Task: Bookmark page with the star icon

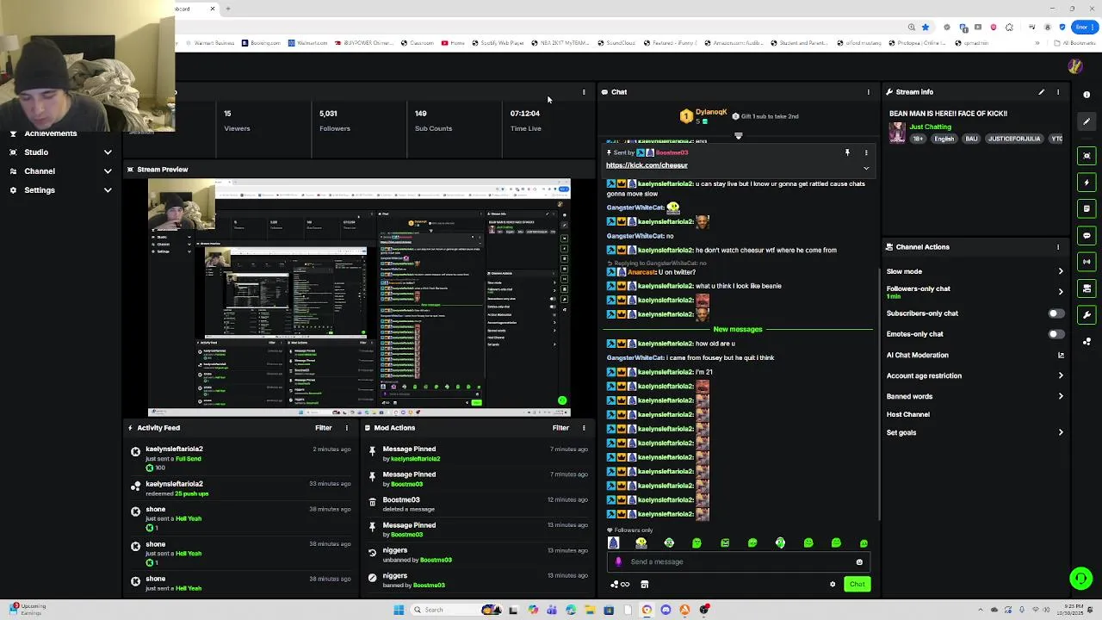Action: [926, 27]
